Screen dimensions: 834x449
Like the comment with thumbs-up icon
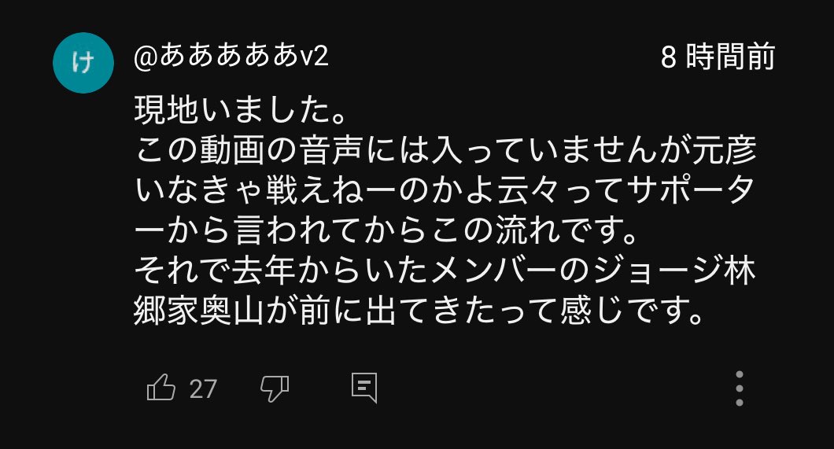coord(161,388)
